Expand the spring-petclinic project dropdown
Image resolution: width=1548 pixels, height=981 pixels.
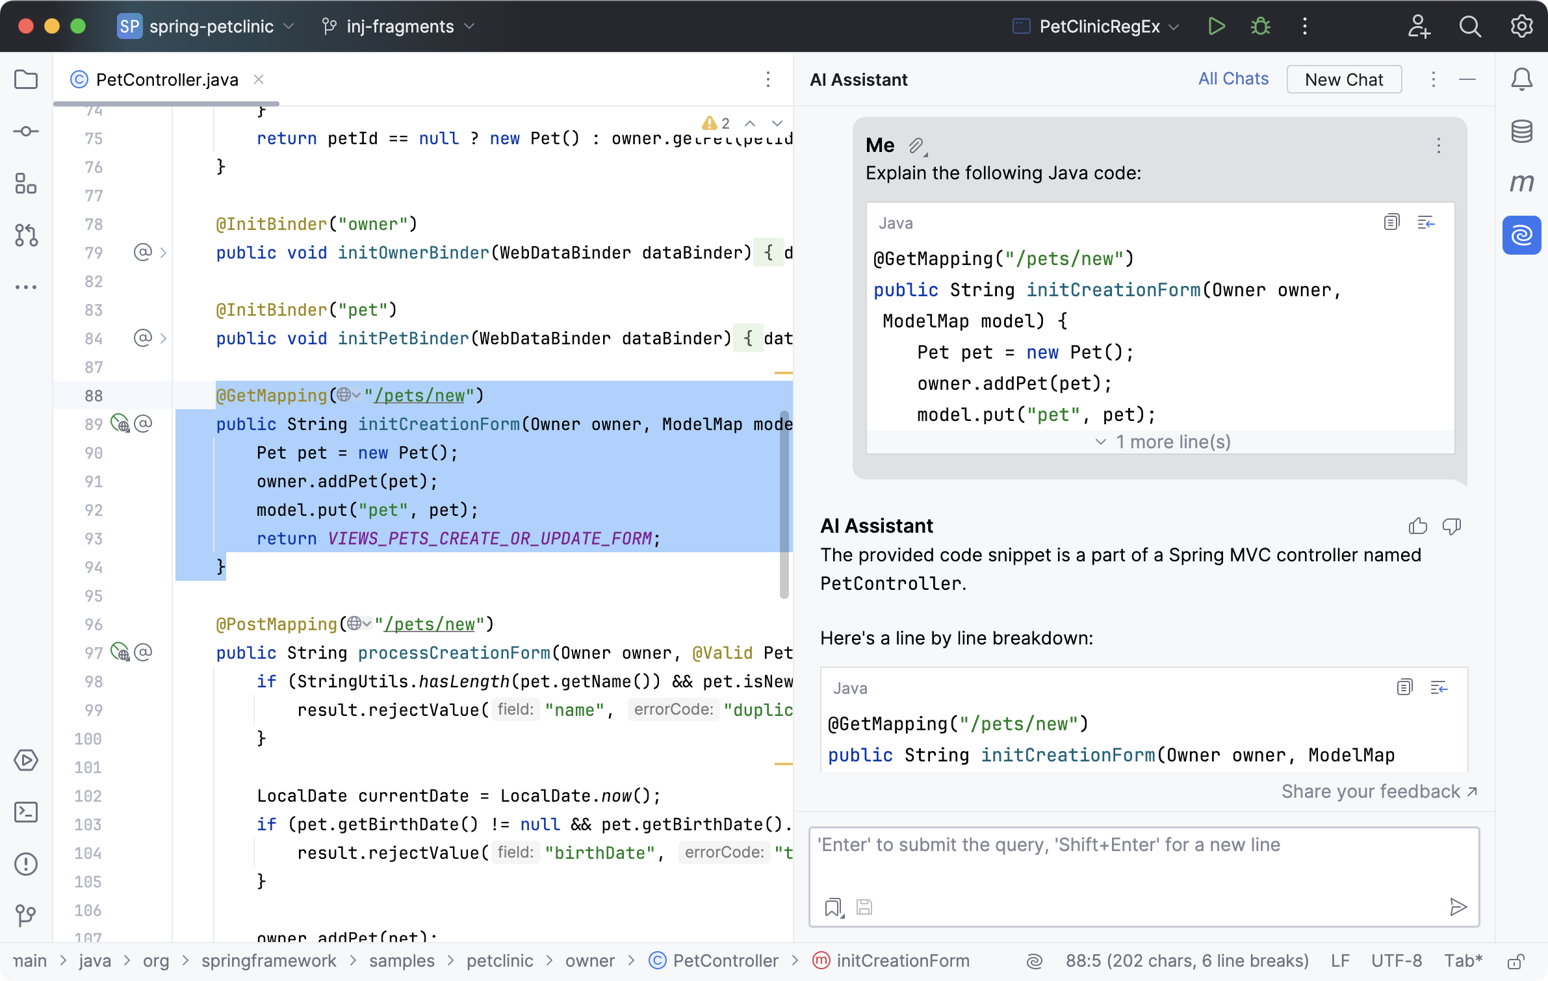(x=291, y=25)
